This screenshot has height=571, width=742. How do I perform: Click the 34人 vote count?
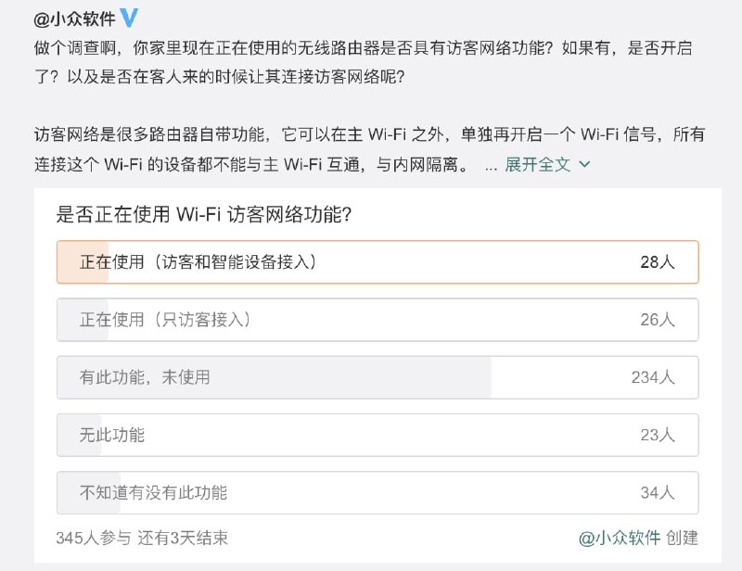click(659, 492)
